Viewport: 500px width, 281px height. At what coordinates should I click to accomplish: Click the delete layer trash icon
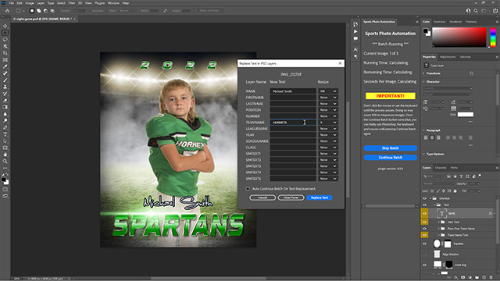[x=491, y=278]
